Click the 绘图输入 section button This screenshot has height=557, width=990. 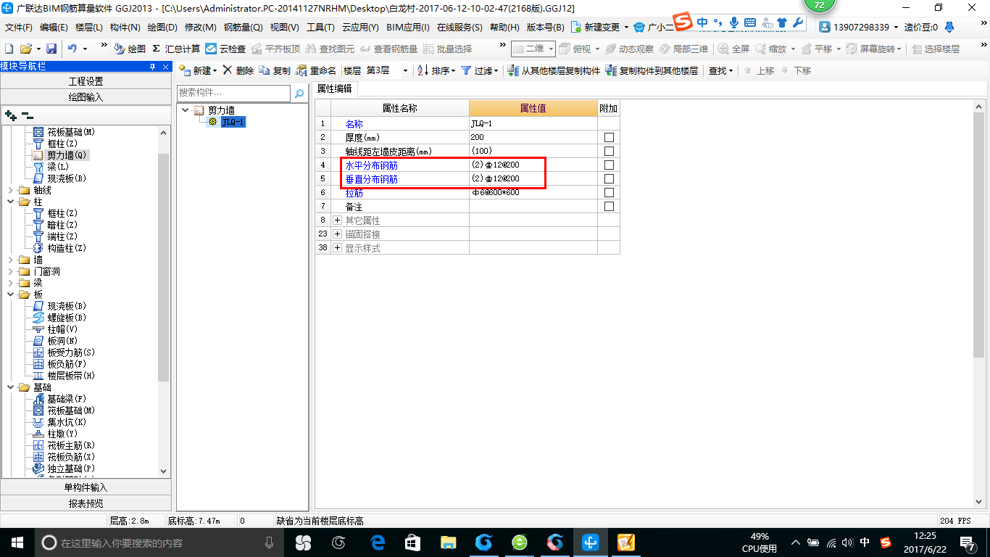tap(86, 96)
